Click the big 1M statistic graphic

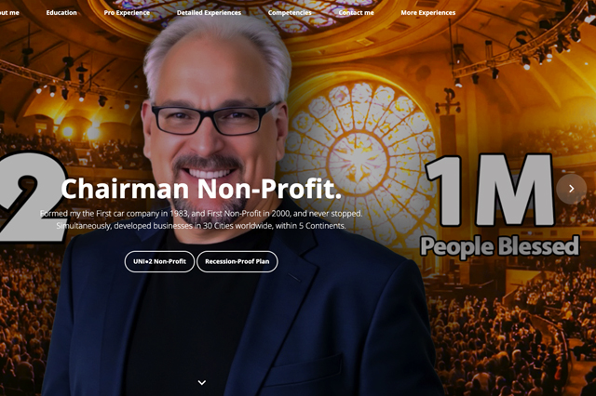click(x=490, y=190)
